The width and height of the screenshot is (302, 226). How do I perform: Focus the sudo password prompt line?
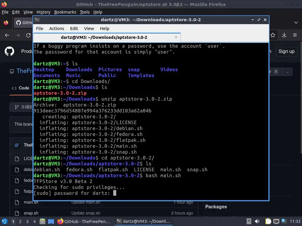click(x=75, y=193)
